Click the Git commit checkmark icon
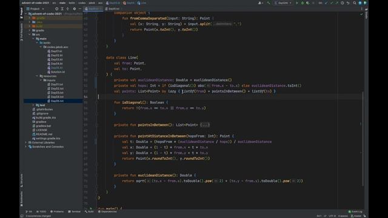The height and width of the screenshot is (218, 388). [x=332, y=3]
